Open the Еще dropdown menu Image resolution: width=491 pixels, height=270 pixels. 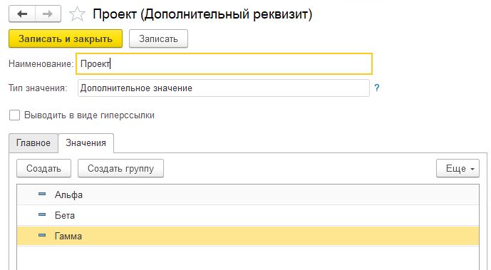pos(458,168)
